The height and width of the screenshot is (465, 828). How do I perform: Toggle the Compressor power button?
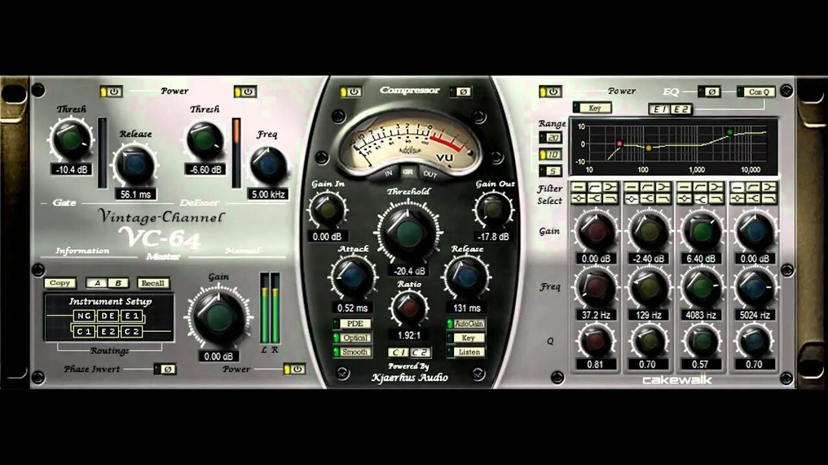tap(351, 92)
